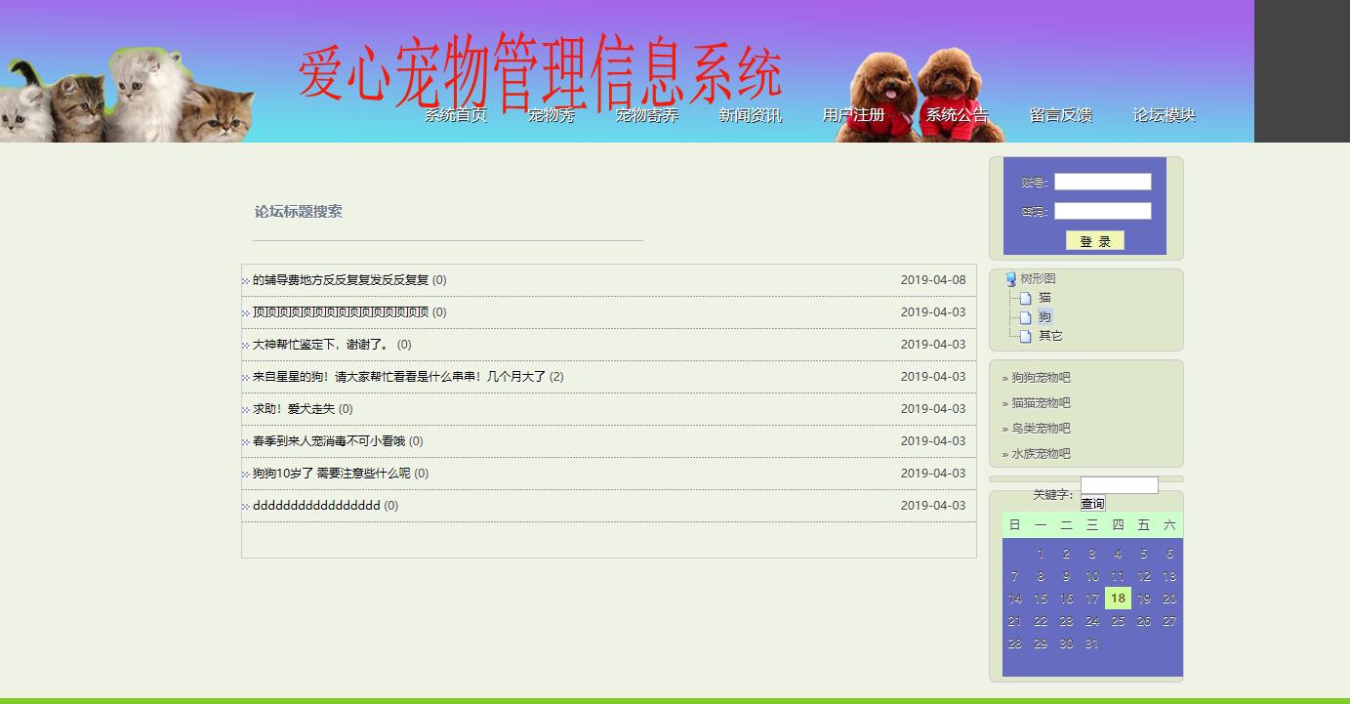
Task: Select the 其它 tree node label
Action: click(x=1050, y=336)
